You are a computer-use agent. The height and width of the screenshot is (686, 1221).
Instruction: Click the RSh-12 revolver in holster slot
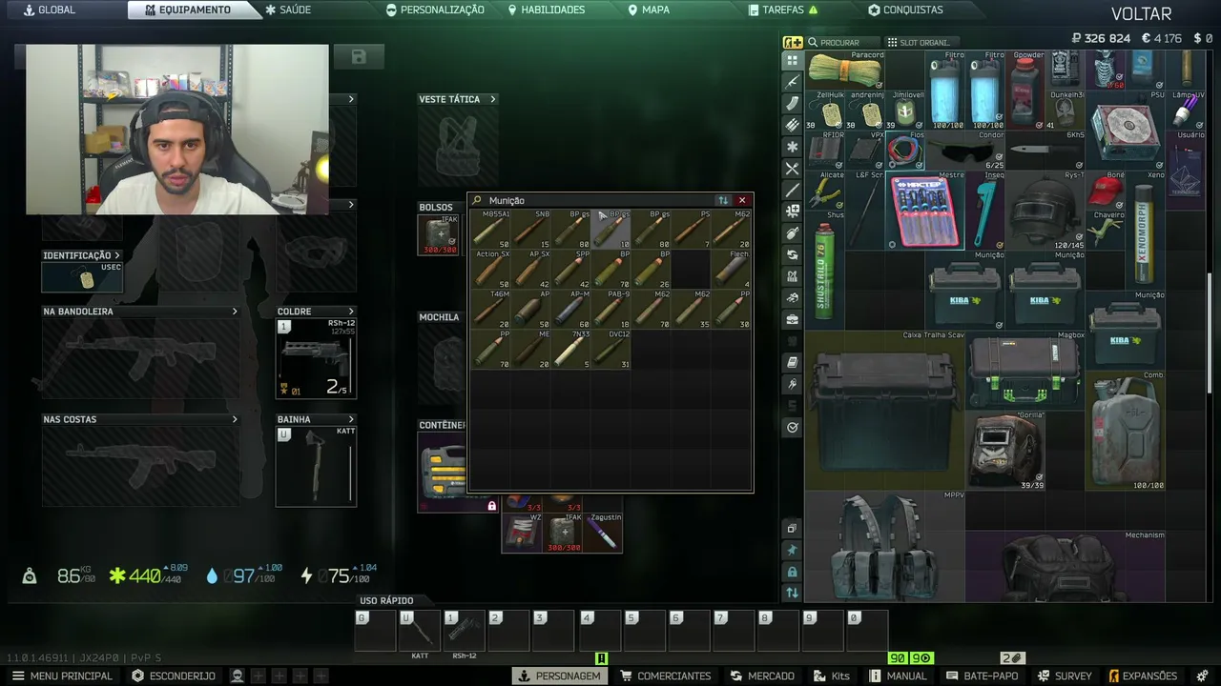316,358
